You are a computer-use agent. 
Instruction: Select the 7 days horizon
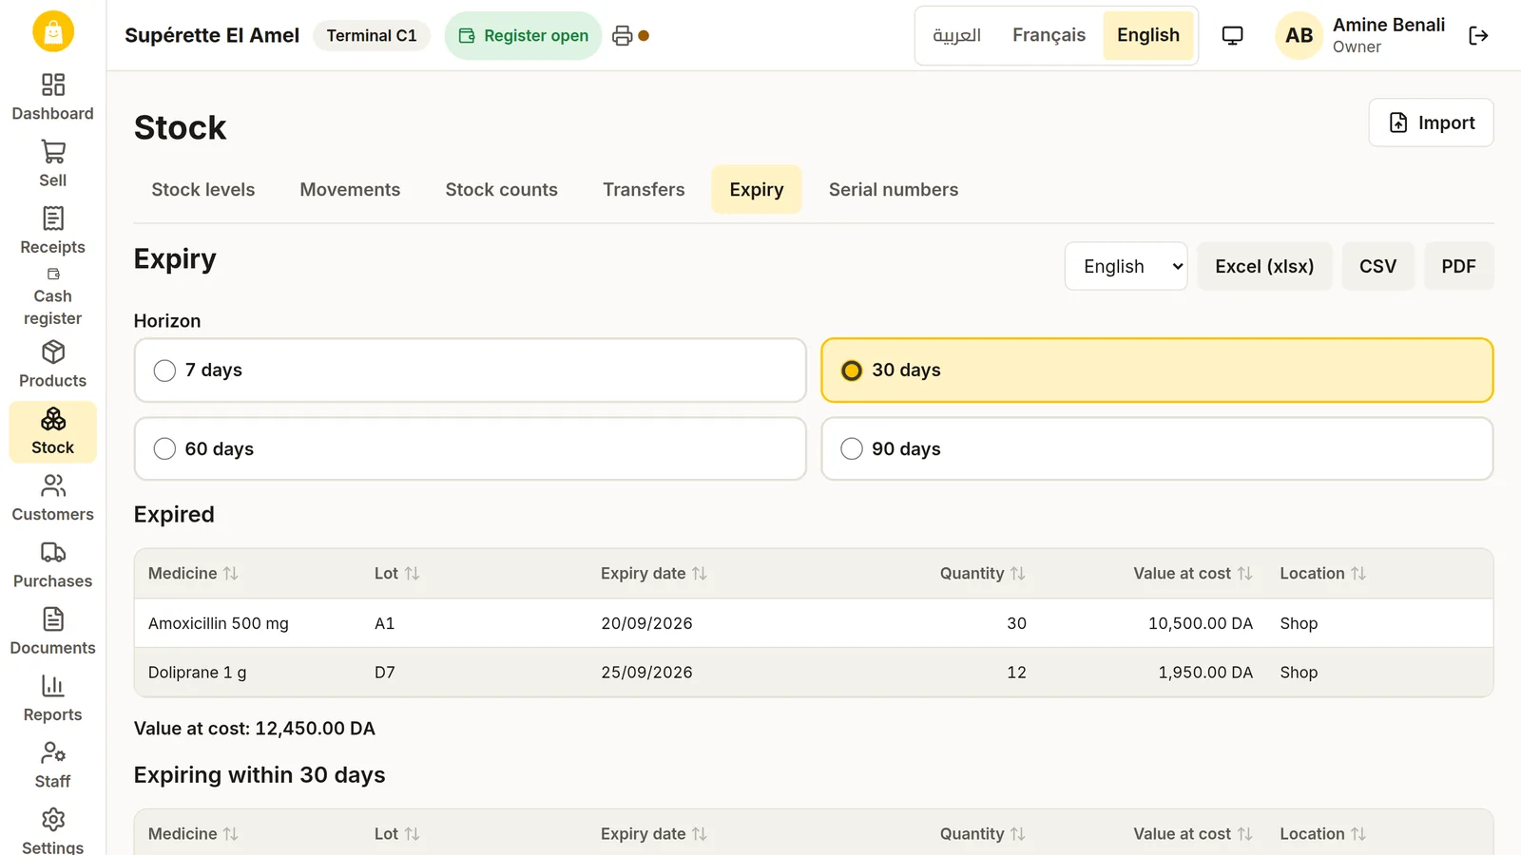471,370
